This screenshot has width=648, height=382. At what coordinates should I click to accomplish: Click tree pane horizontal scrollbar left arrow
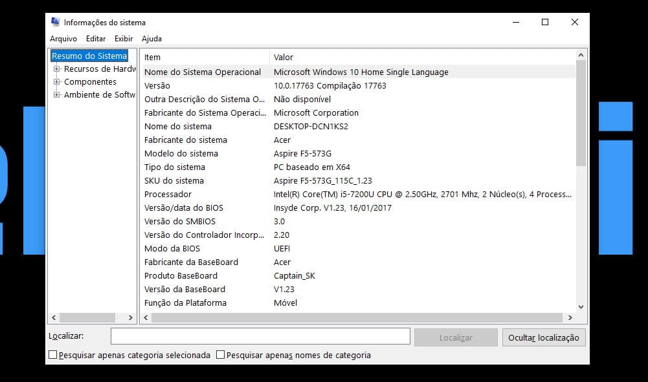coord(54,317)
